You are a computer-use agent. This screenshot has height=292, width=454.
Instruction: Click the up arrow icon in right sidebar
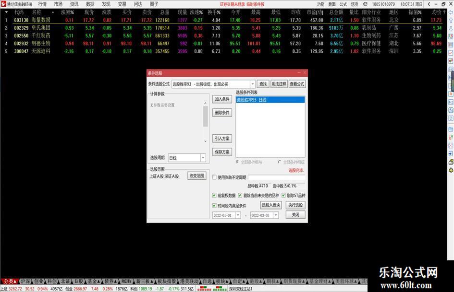(x=451, y=21)
